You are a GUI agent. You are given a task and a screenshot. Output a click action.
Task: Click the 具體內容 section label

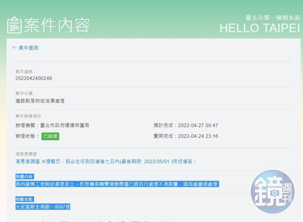pyautogui.click(x=25, y=176)
